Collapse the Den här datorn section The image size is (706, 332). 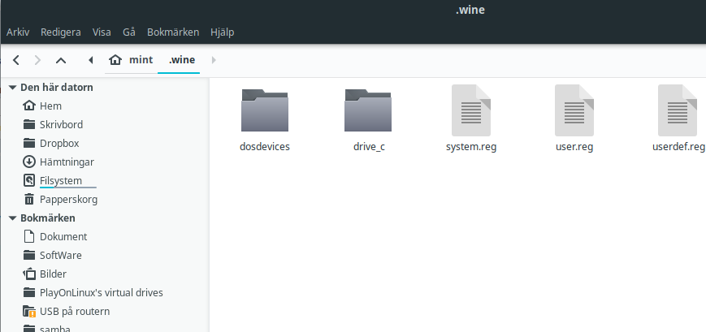(12, 88)
